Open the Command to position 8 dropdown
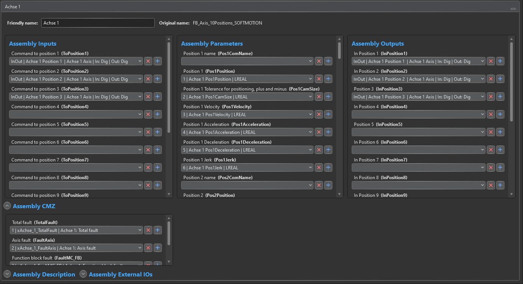This screenshot has height=284, width=523. click(76, 185)
